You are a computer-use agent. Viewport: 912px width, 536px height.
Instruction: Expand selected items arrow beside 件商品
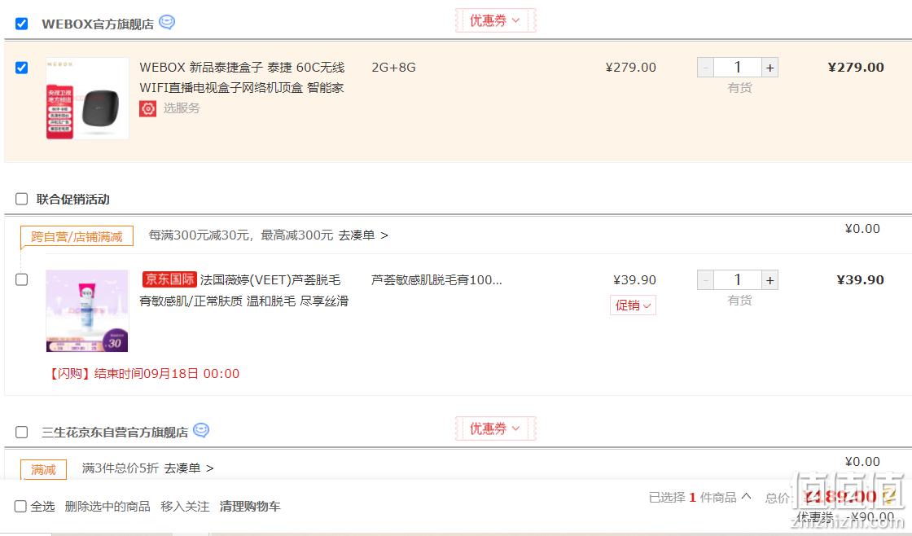[x=746, y=496]
